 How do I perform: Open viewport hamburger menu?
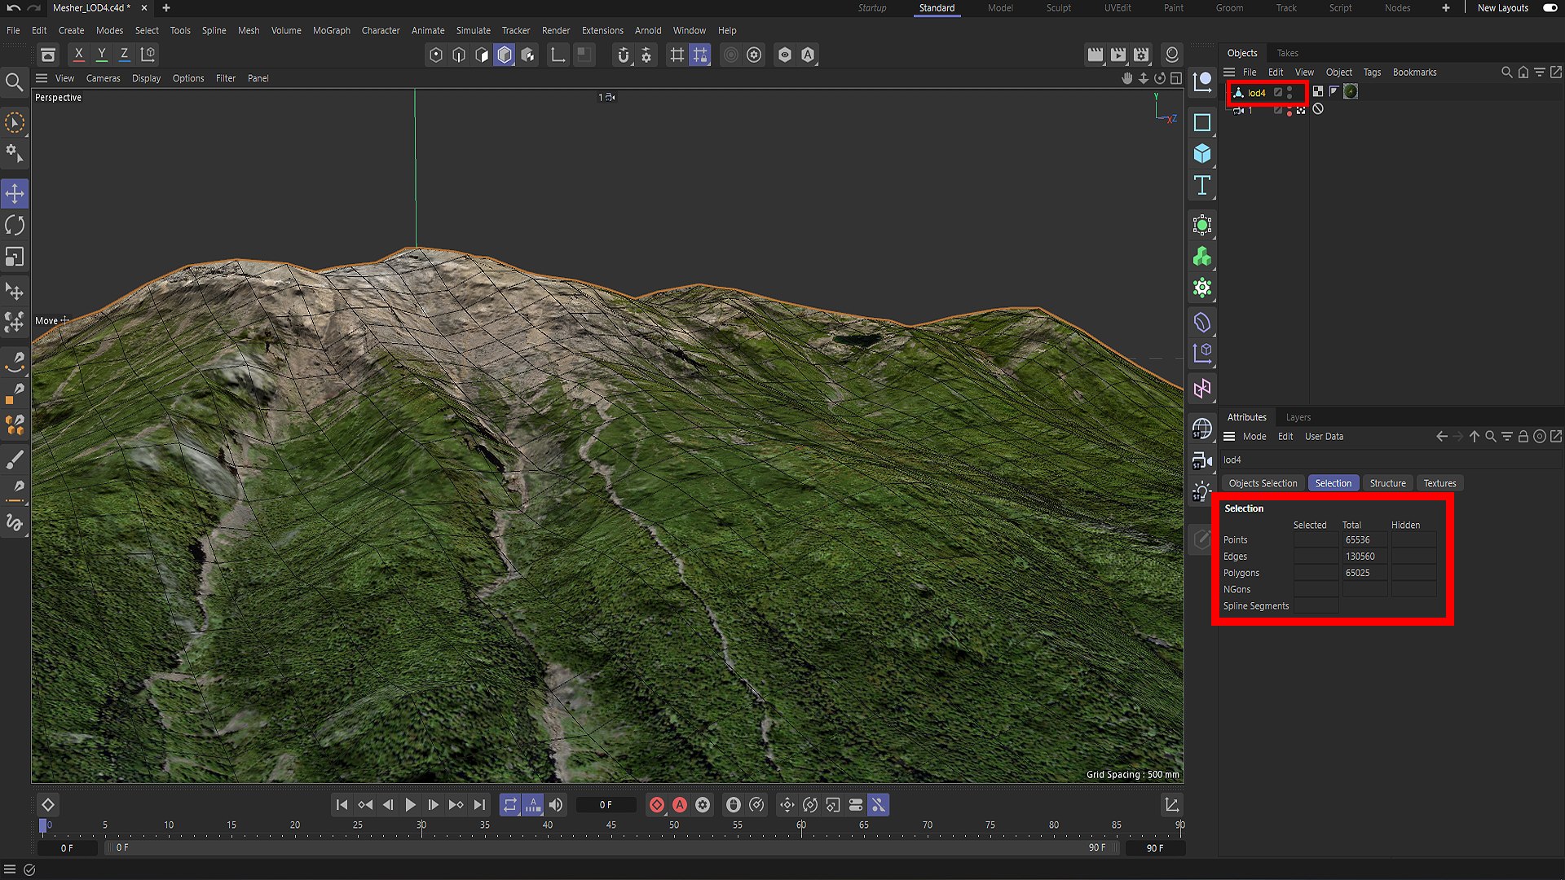pyautogui.click(x=42, y=78)
